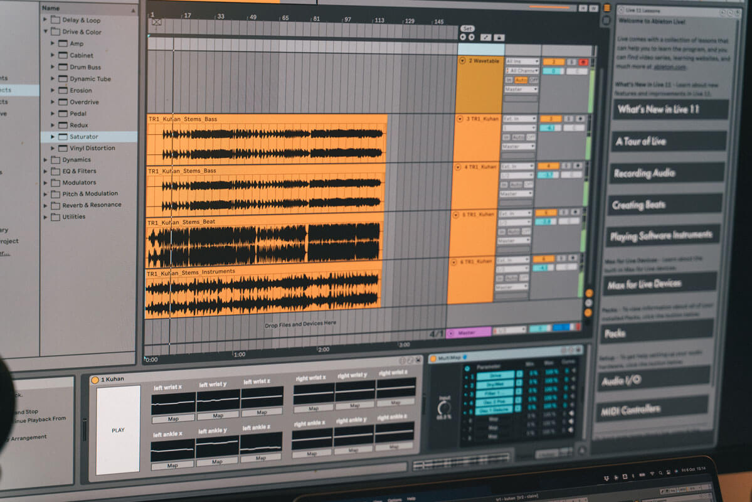Toggle the lower Mixer section show button
Image resolution: width=752 pixels, height=502 pixels.
point(588,312)
